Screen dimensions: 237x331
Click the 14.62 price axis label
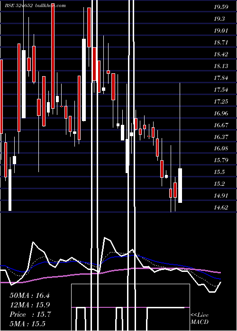[221, 207]
